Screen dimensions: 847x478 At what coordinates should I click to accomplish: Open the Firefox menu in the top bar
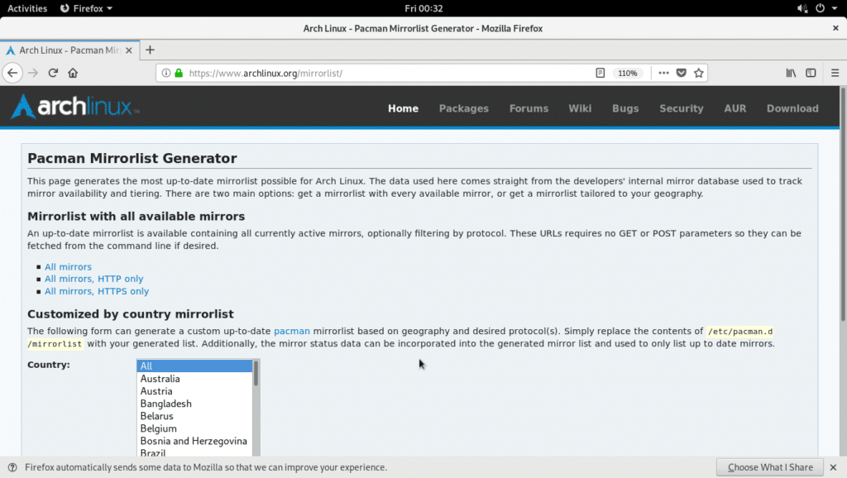[x=86, y=7]
